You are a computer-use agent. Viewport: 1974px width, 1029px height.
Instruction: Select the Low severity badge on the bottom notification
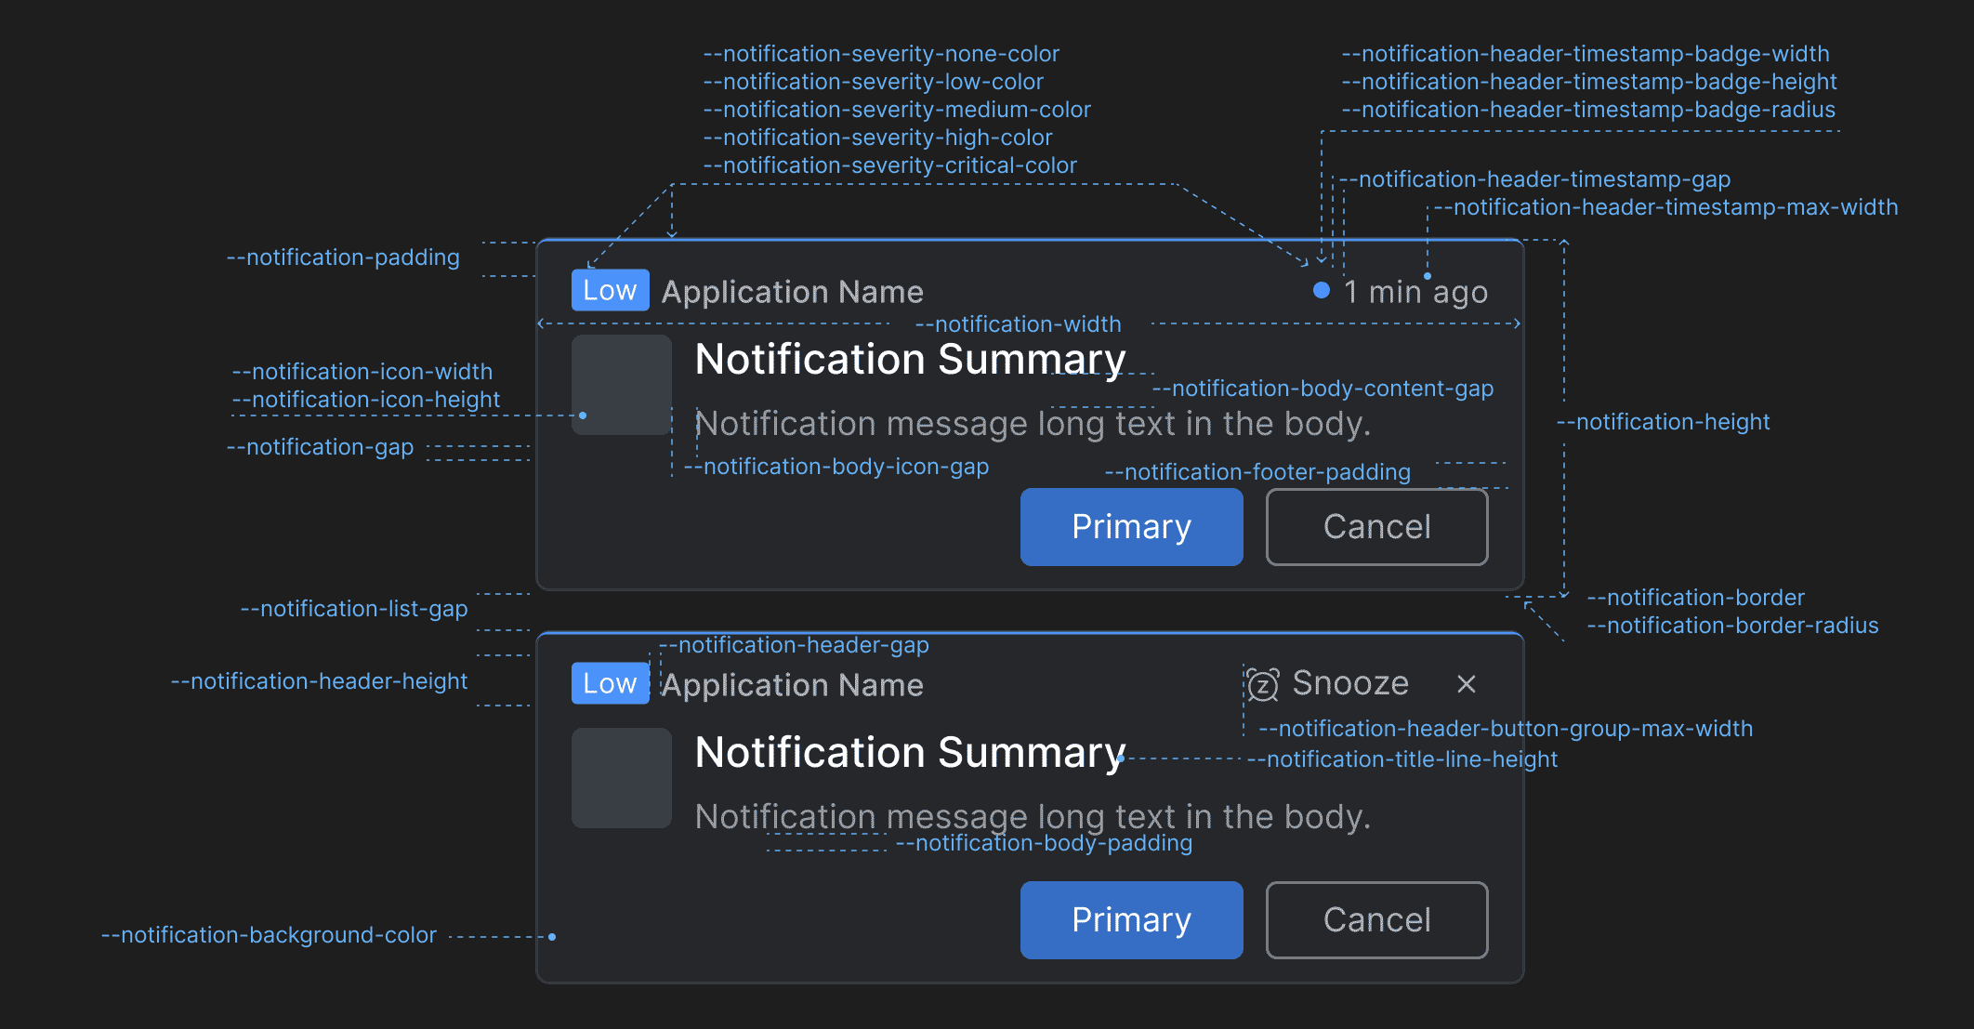coord(610,683)
